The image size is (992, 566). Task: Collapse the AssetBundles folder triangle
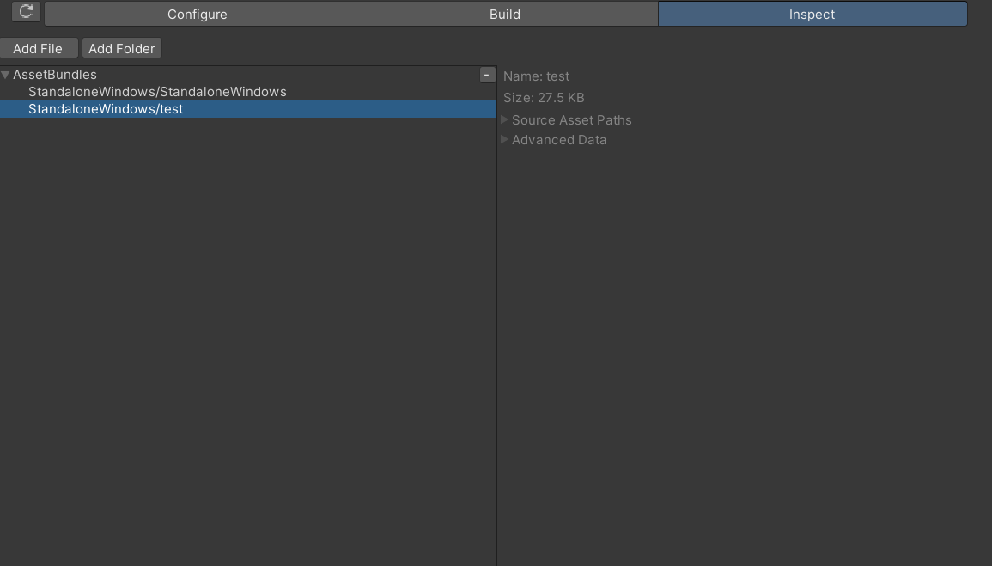(6, 76)
